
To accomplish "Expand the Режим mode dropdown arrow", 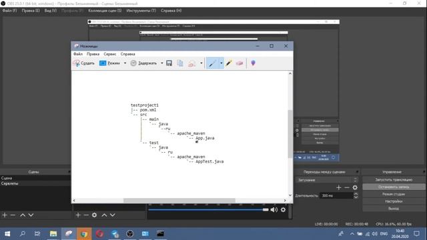I will click(125, 63).
